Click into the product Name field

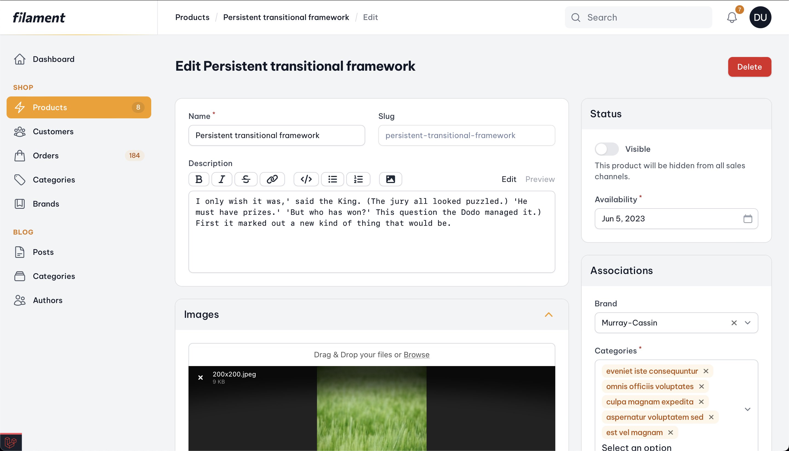pos(276,135)
